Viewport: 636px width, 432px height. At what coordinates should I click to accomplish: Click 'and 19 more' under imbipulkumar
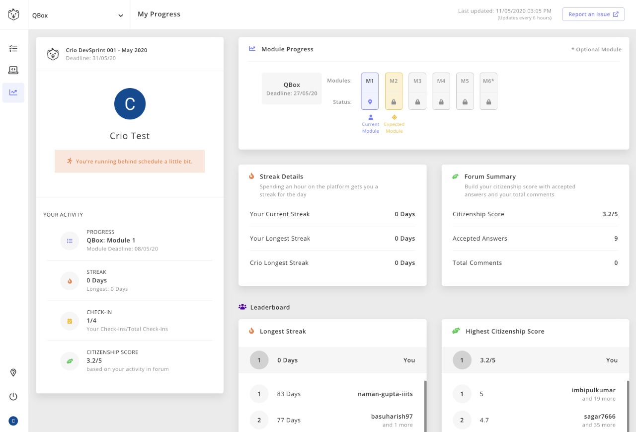pyautogui.click(x=599, y=399)
